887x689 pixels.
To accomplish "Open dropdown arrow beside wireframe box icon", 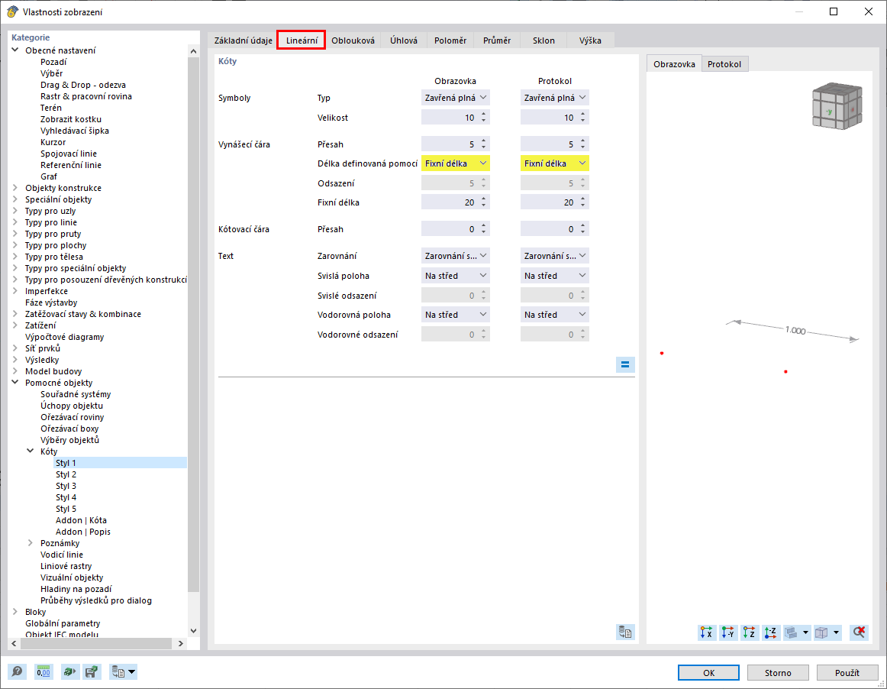I will [836, 632].
